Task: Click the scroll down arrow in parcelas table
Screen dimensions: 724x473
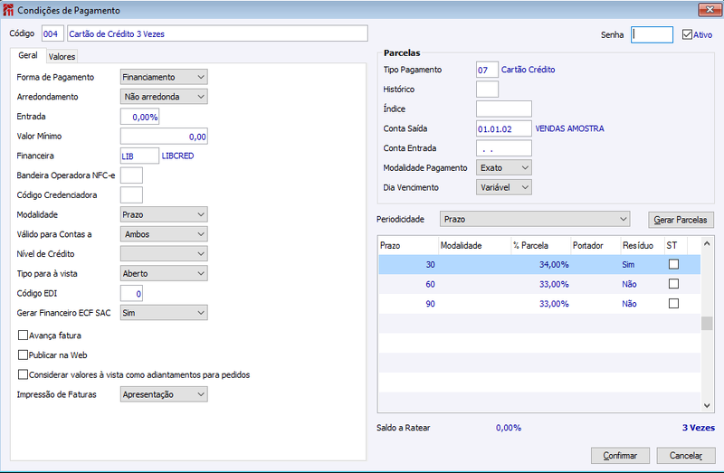Action: (707, 406)
